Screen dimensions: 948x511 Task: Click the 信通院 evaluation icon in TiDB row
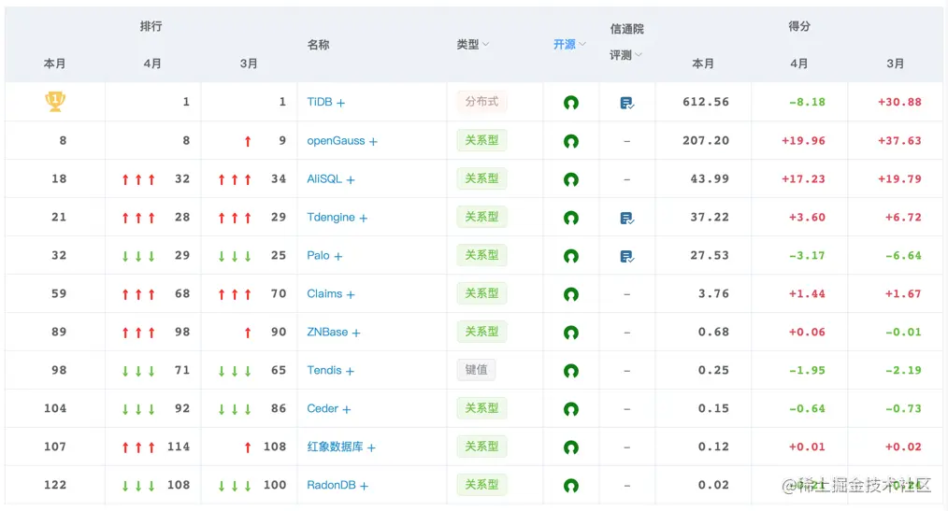(x=627, y=104)
